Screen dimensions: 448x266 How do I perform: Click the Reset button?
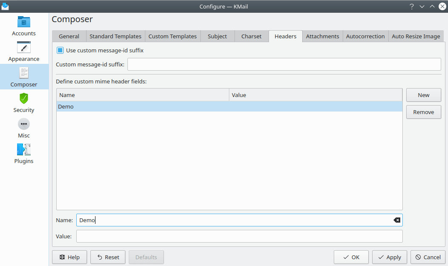click(108, 257)
